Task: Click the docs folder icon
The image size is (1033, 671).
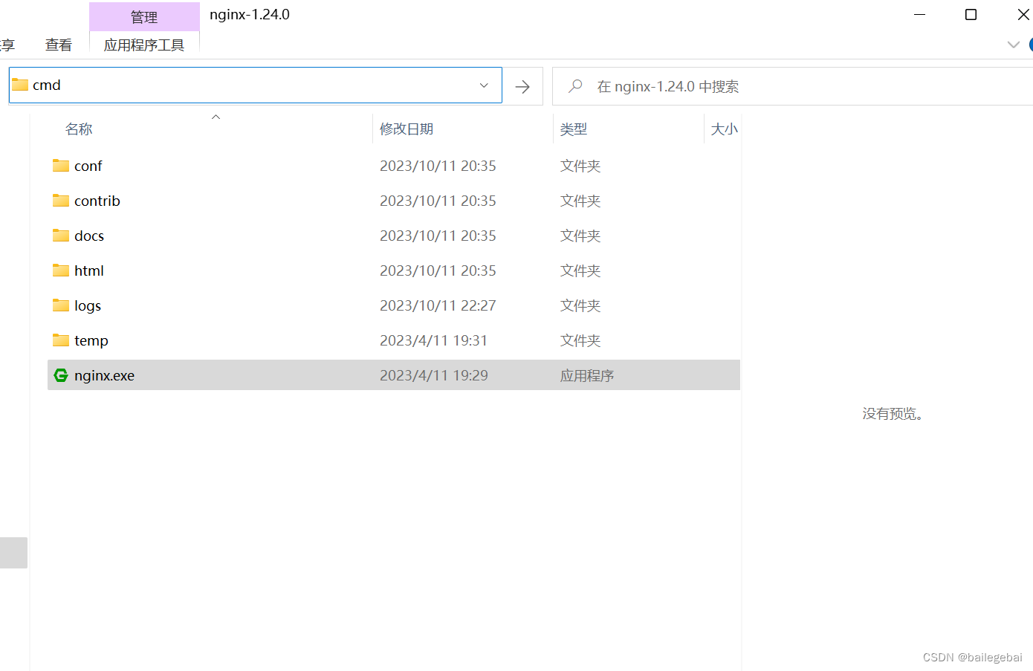Action: coord(61,236)
